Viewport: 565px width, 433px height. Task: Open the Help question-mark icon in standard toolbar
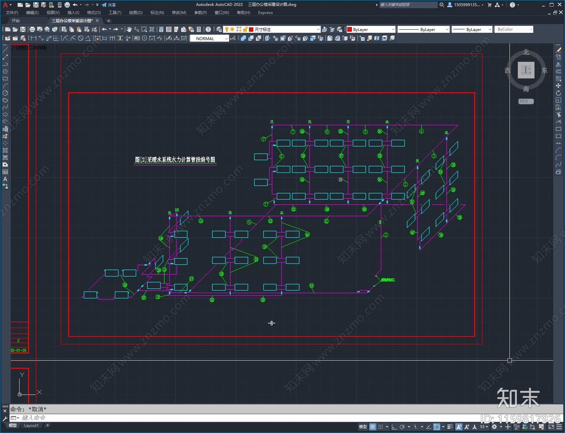[x=208, y=29]
